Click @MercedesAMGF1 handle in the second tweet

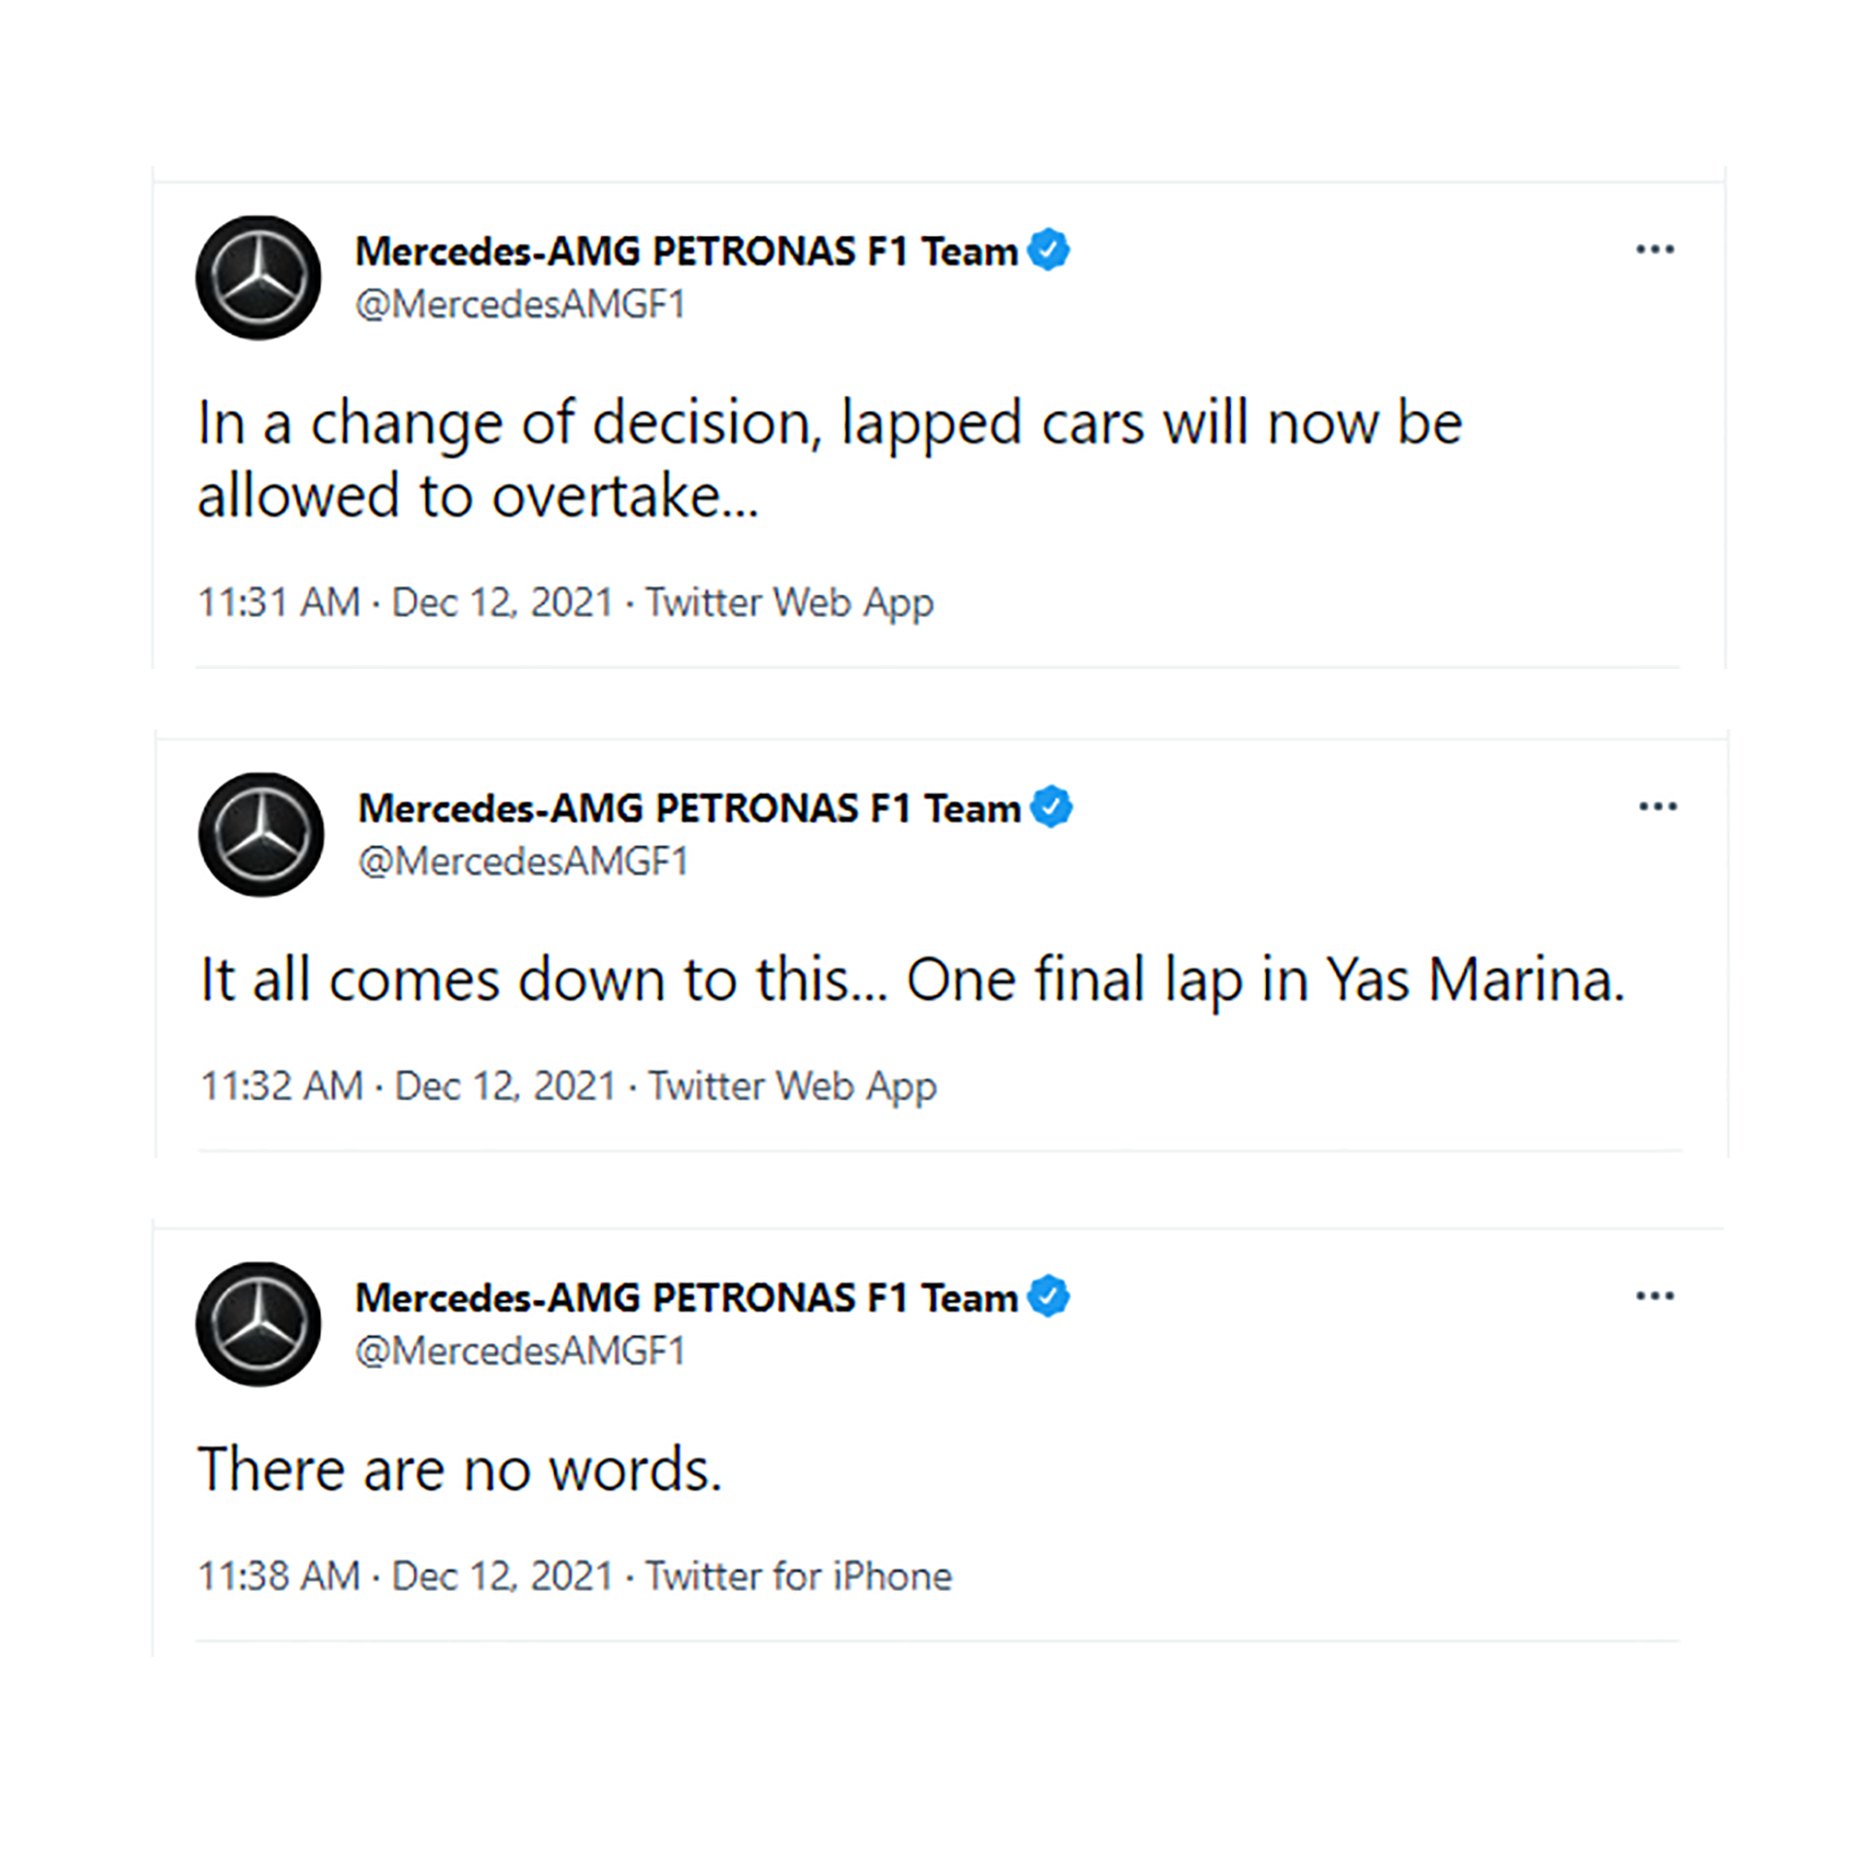click(x=523, y=862)
